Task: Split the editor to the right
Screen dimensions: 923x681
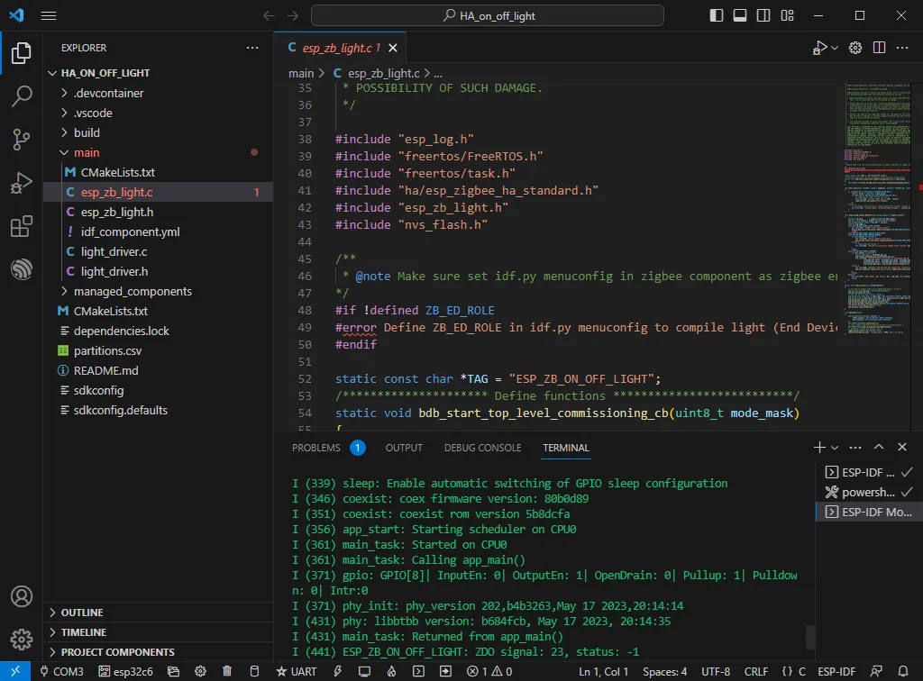Action: (880, 48)
